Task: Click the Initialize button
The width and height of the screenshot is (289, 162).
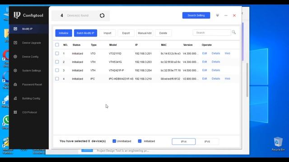Action: [64, 33]
